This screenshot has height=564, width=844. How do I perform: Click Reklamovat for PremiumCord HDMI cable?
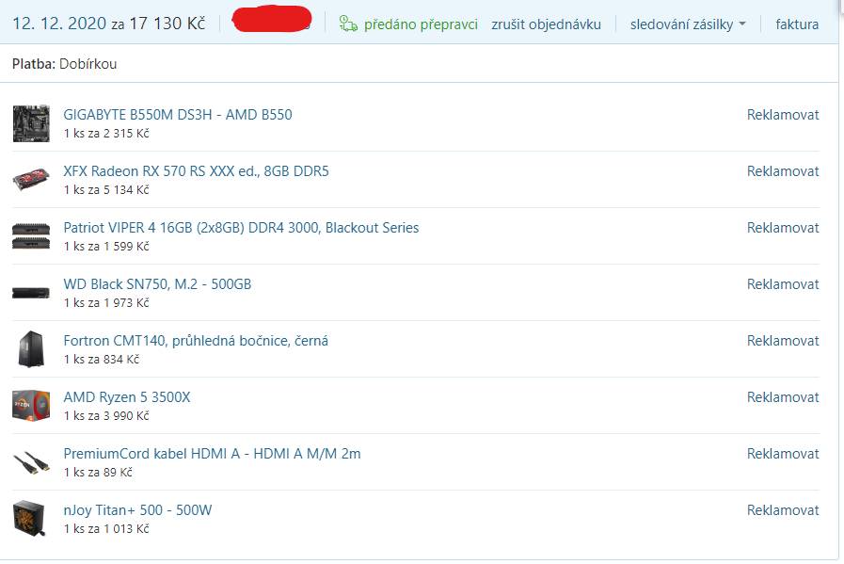point(783,454)
